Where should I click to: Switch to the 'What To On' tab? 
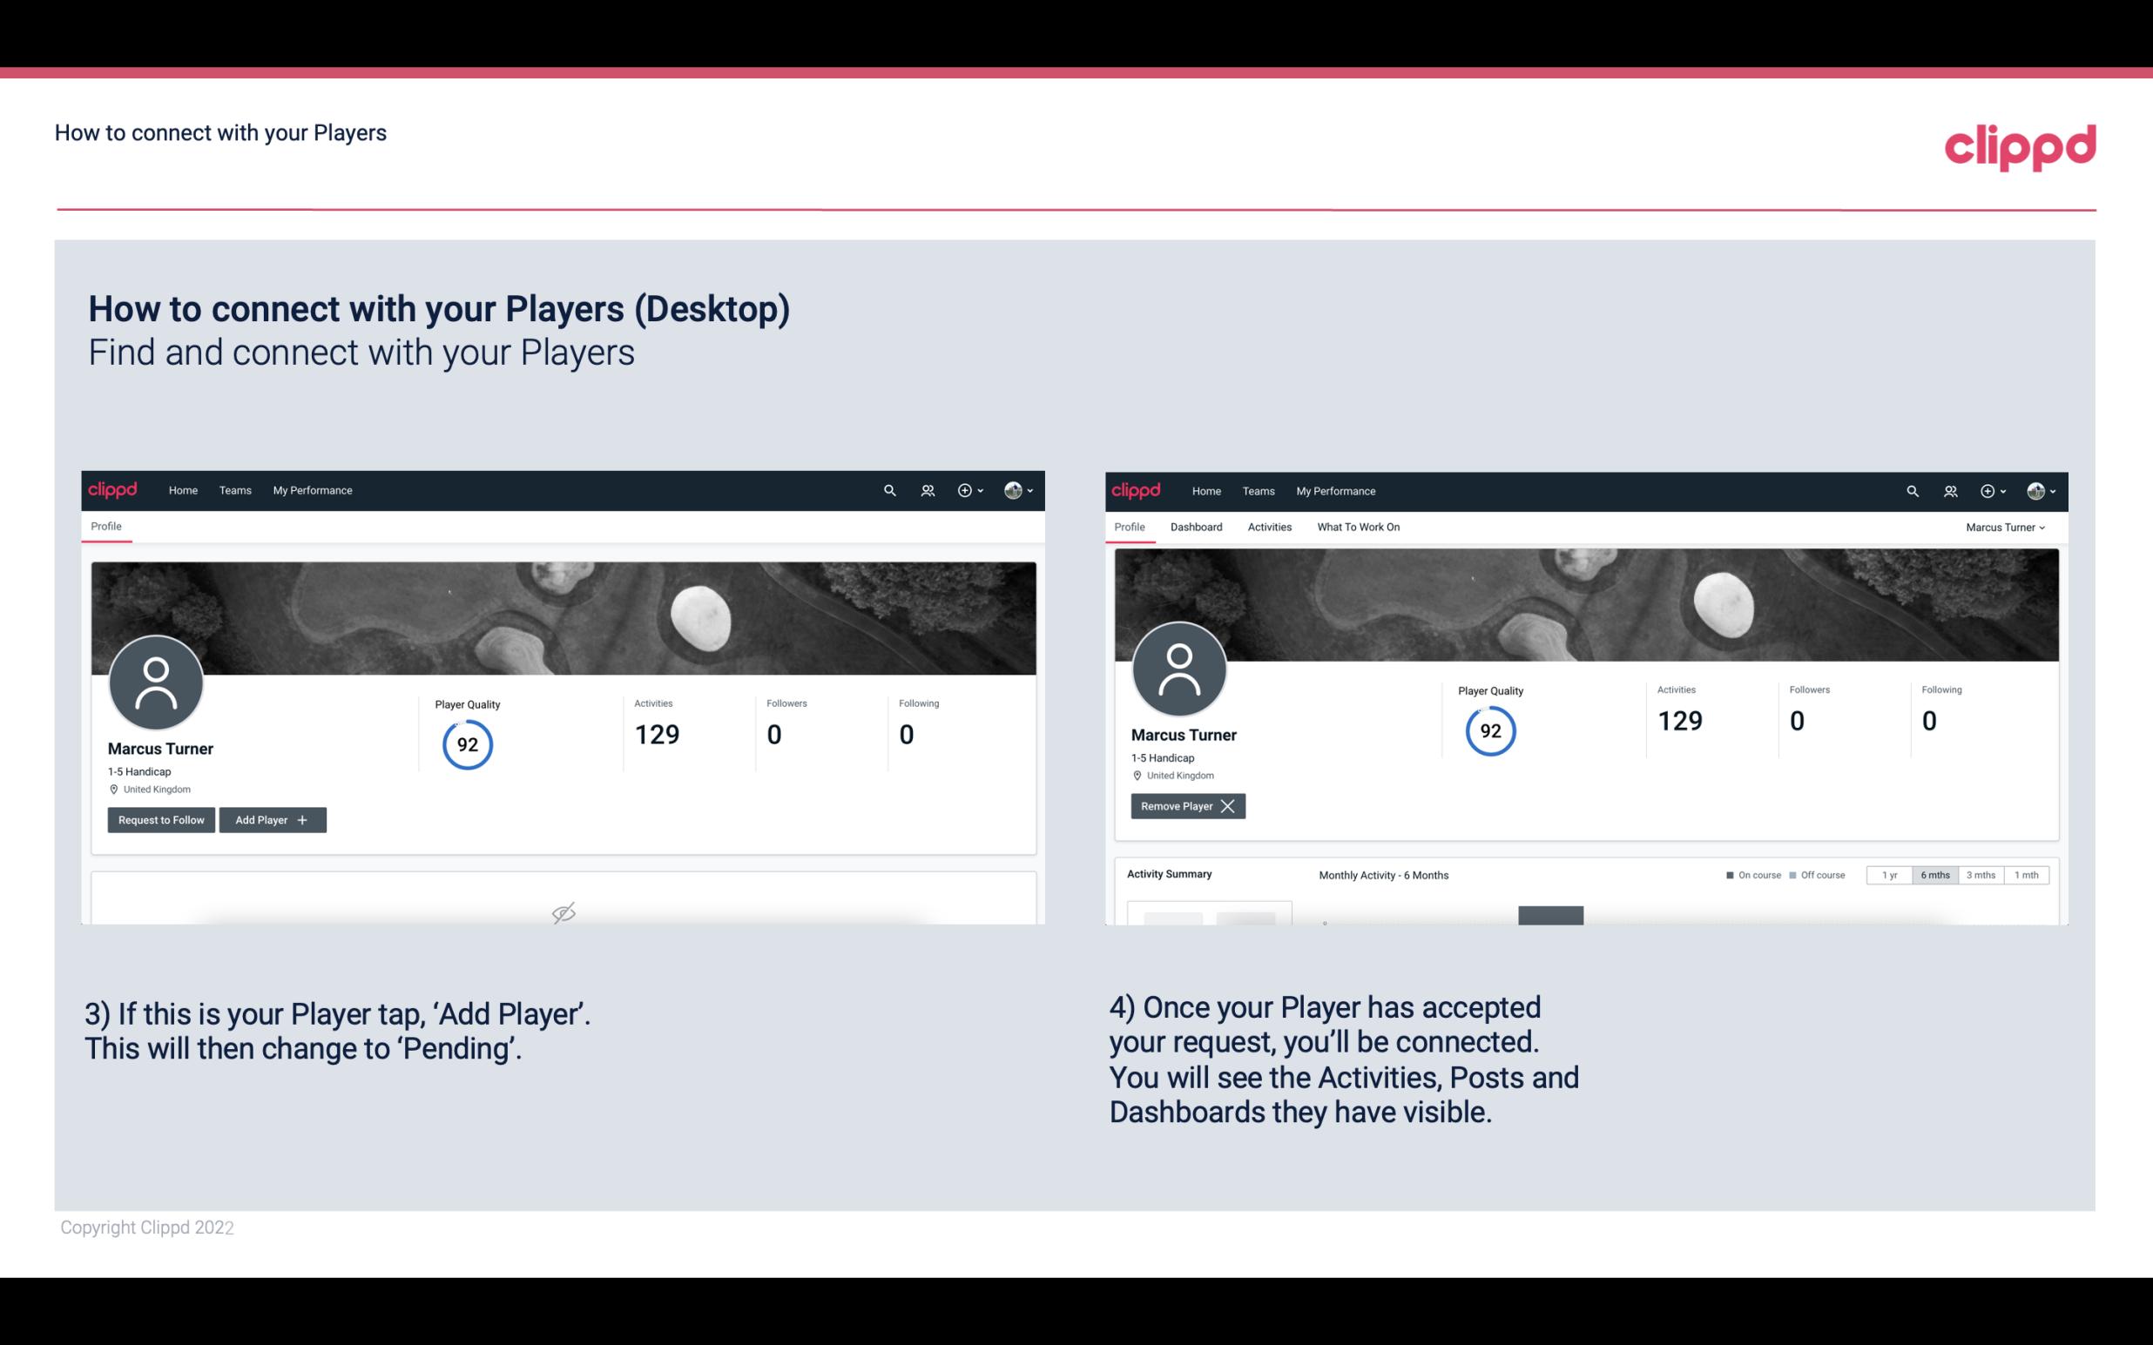(x=1358, y=527)
